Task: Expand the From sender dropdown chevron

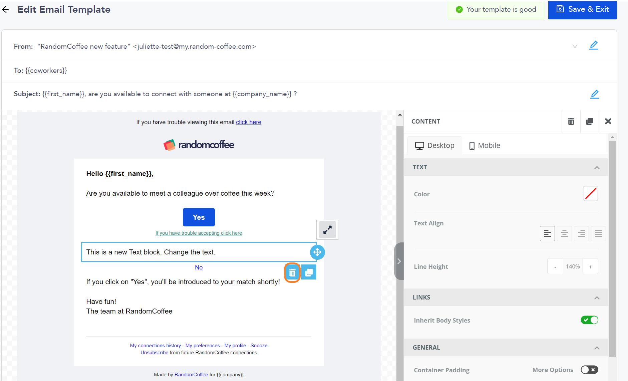Action: coord(575,46)
